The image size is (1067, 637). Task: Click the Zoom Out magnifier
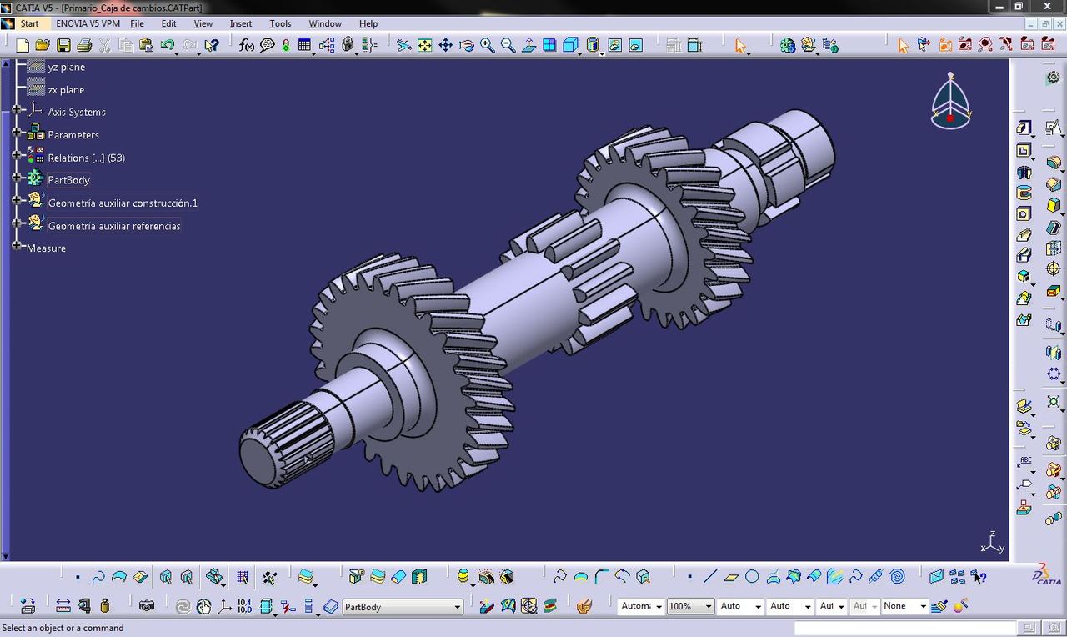[x=508, y=45]
